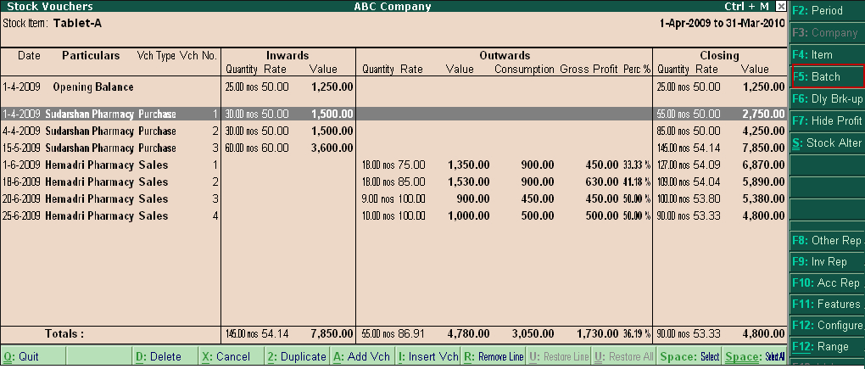Click the date range 1-Apr-2009 to 31-Mar-2010
Screen dimensions: 865x369
pos(723,24)
